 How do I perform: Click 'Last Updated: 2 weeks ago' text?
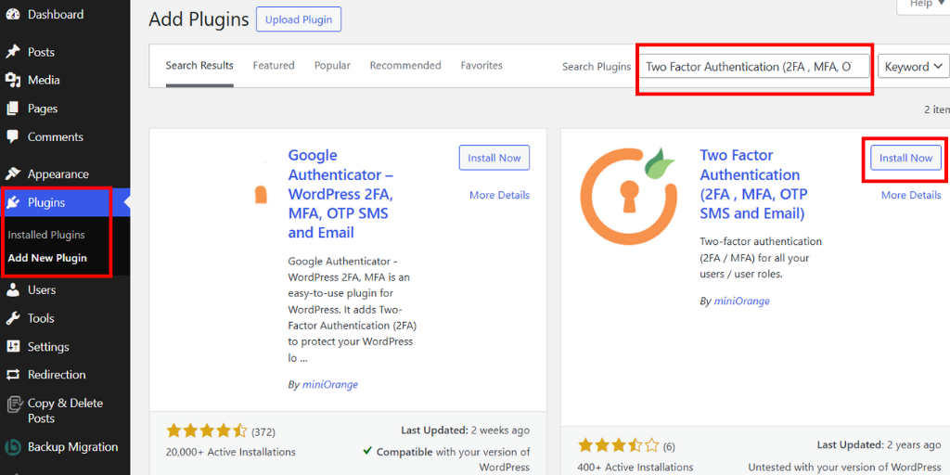pos(466,430)
